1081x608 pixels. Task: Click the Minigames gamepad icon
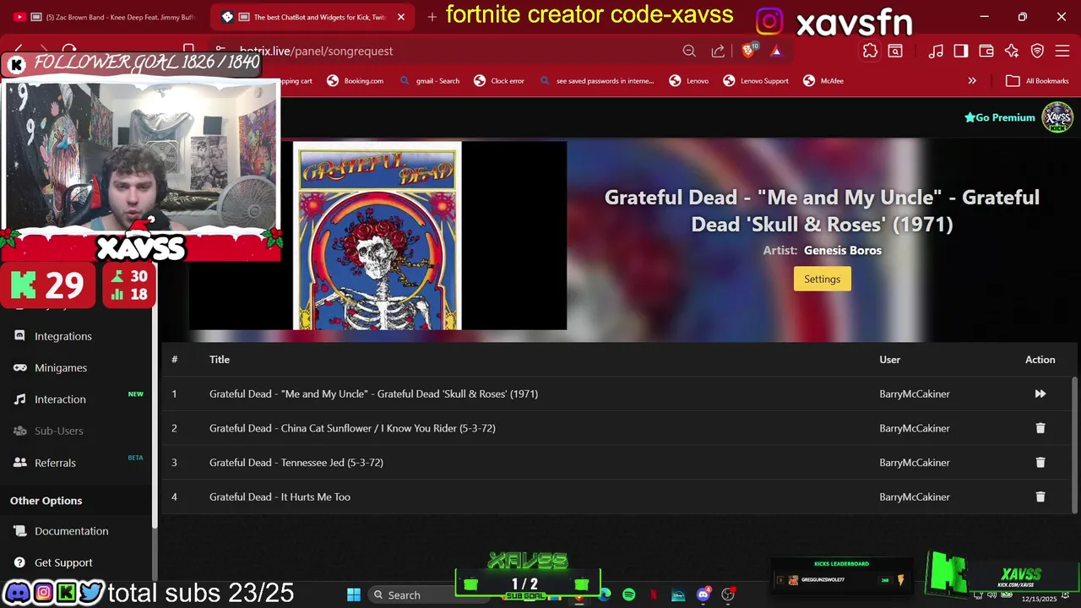[19, 367]
